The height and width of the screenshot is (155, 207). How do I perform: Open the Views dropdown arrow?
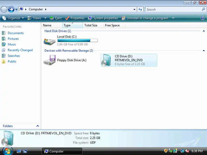coord(45,18)
